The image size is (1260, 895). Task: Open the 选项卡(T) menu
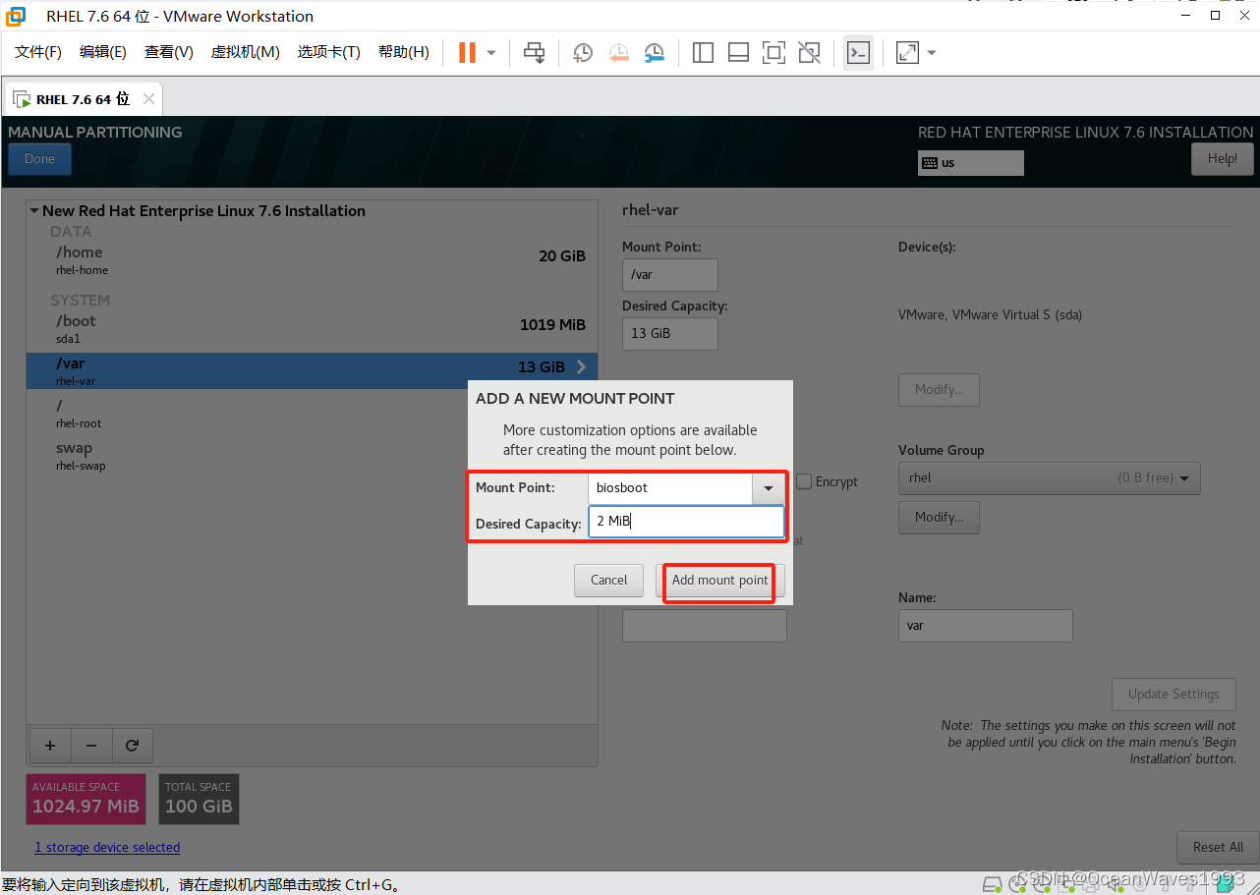(x=329, y=52)
